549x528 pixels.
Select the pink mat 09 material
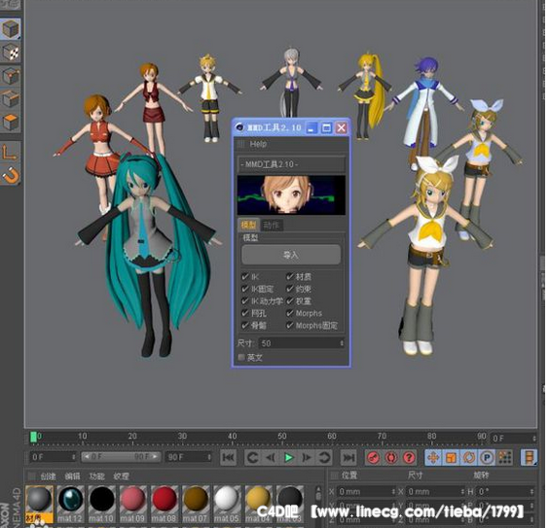pos(132,504)
